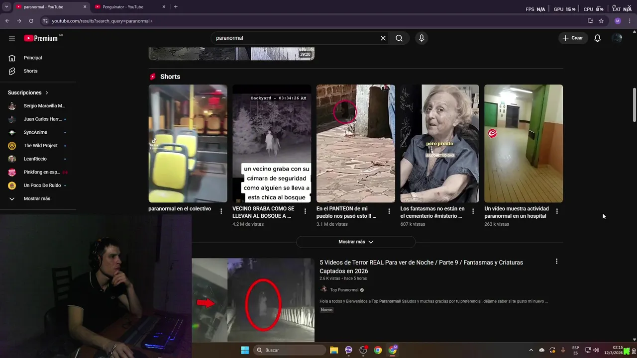Click the install app icon in address bar
637x358 pixels.
coord(590,21)
